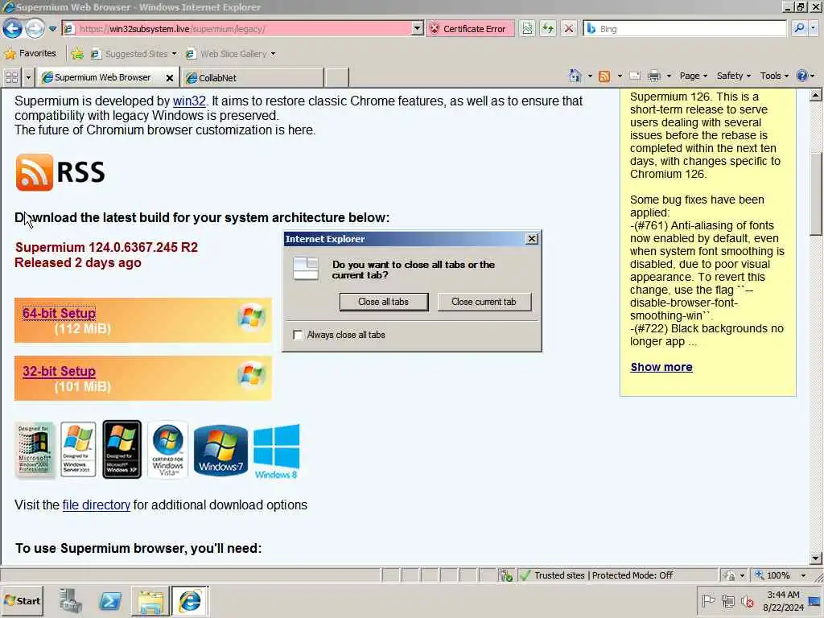Open the Web Slice Gallery link
This screenshot has height=618, width=824.
point(230,54)
